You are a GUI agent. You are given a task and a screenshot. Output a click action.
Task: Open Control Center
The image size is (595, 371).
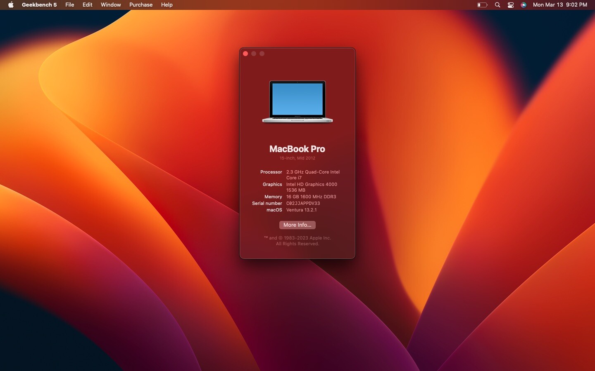pos(511,5)
